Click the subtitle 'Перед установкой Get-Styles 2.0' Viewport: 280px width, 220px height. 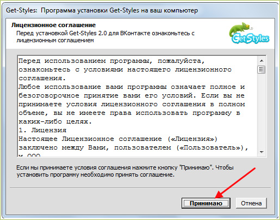pos(105,33)
